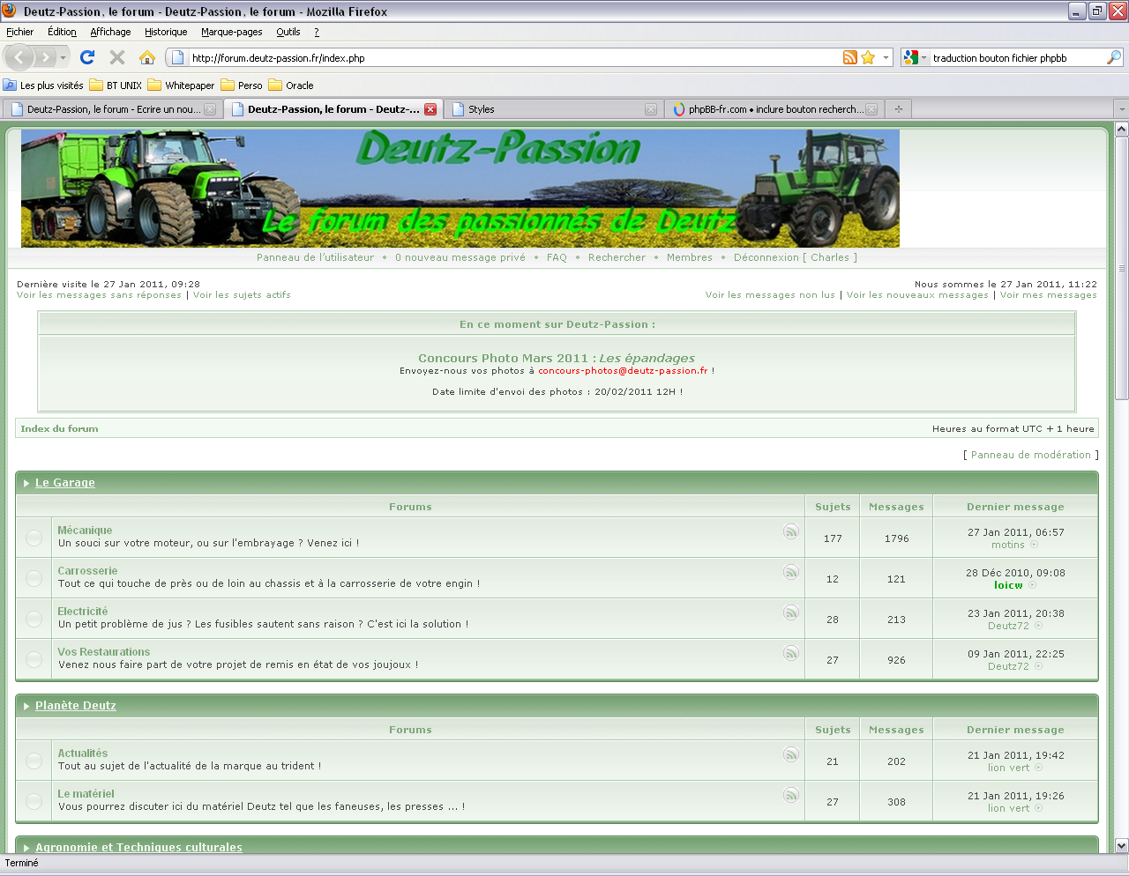Open the Mécanique forum
This screenshot has width=1129, height=876.
click(x=85, y=531)
